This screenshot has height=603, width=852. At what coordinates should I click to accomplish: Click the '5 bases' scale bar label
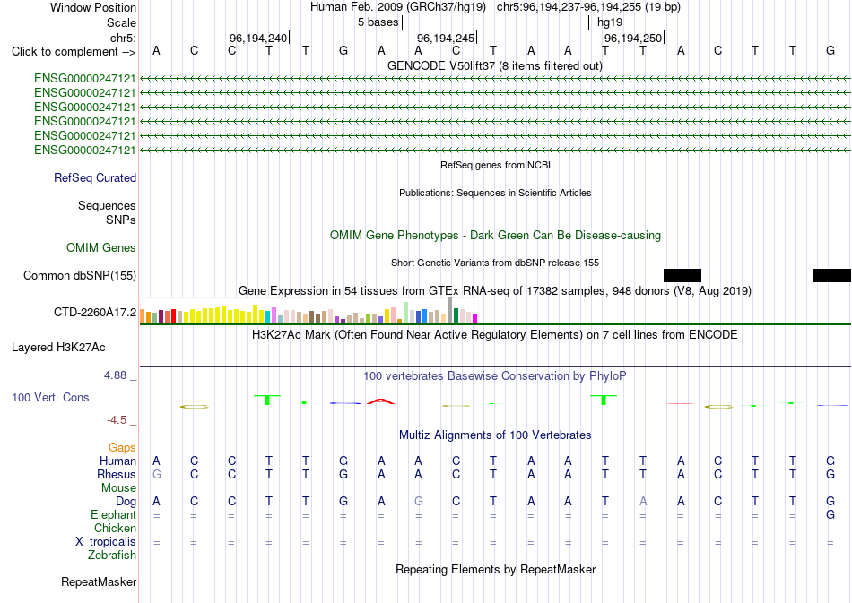(378, 22)
